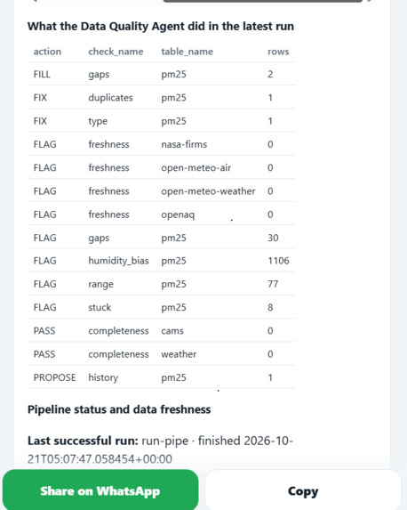Click the cams completeness row
The height and width of the screenshot is (510, 407).
[x=162, y=330]
